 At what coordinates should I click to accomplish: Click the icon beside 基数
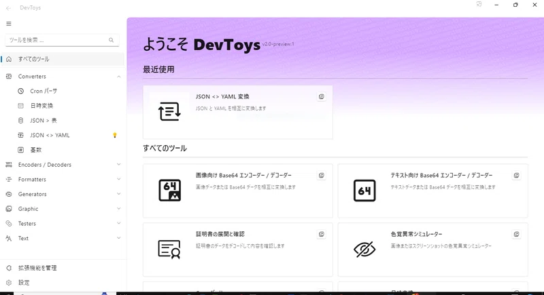(x=21, y=150)
